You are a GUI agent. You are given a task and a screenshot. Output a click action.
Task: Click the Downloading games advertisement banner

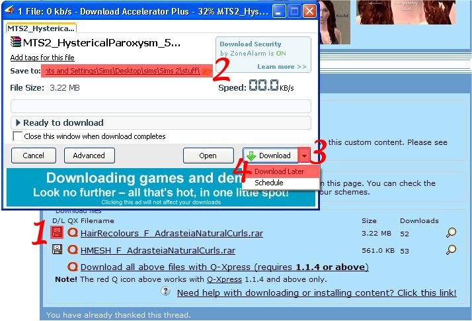coord(161,187)
